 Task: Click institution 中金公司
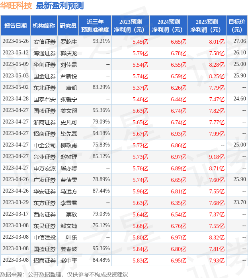point(45,146)
